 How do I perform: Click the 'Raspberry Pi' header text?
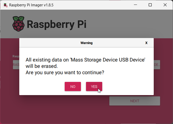pyautogui.click(x=56, y=24)
